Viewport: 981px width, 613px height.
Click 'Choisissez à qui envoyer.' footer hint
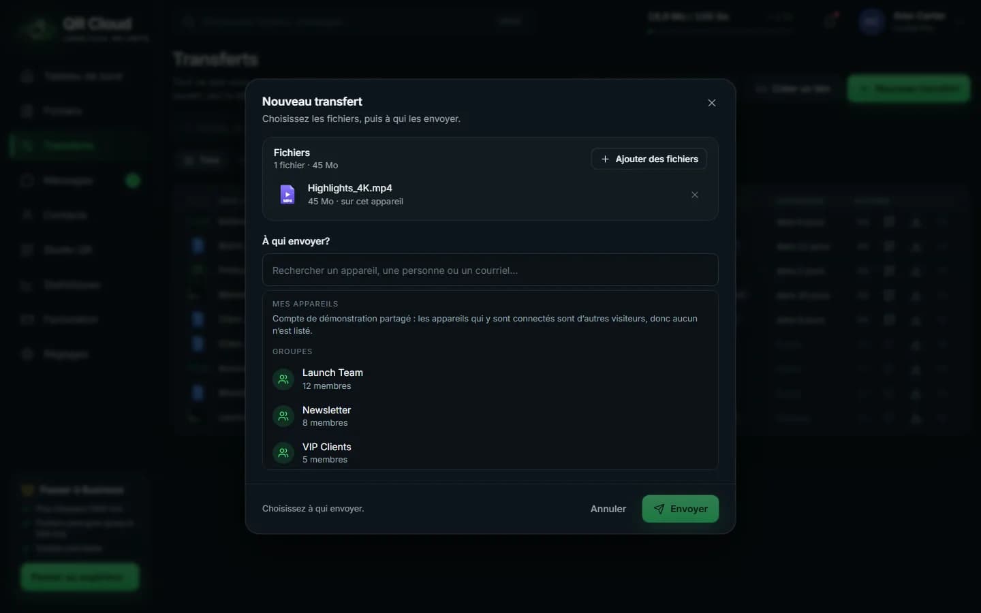pos(313,509)
